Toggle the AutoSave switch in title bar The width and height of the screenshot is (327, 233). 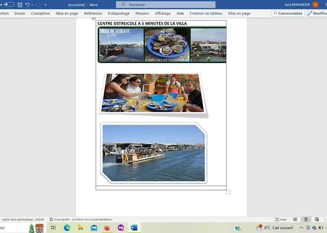(9, 5)
